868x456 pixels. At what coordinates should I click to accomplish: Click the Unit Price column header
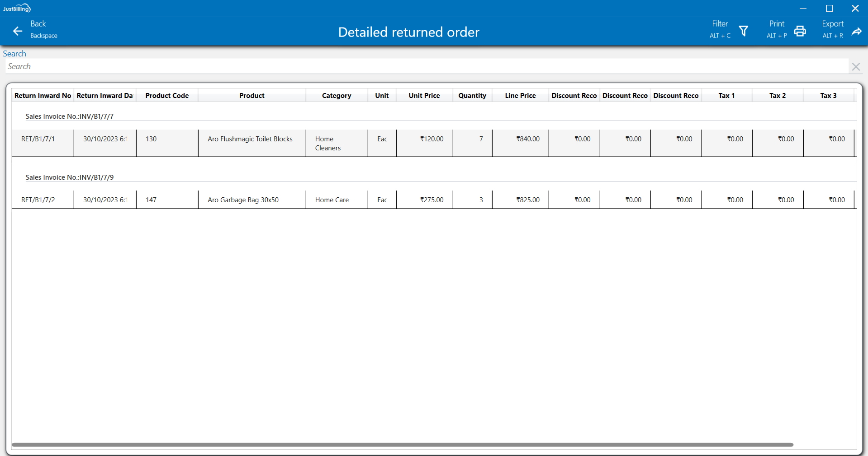tap(424, 96)
